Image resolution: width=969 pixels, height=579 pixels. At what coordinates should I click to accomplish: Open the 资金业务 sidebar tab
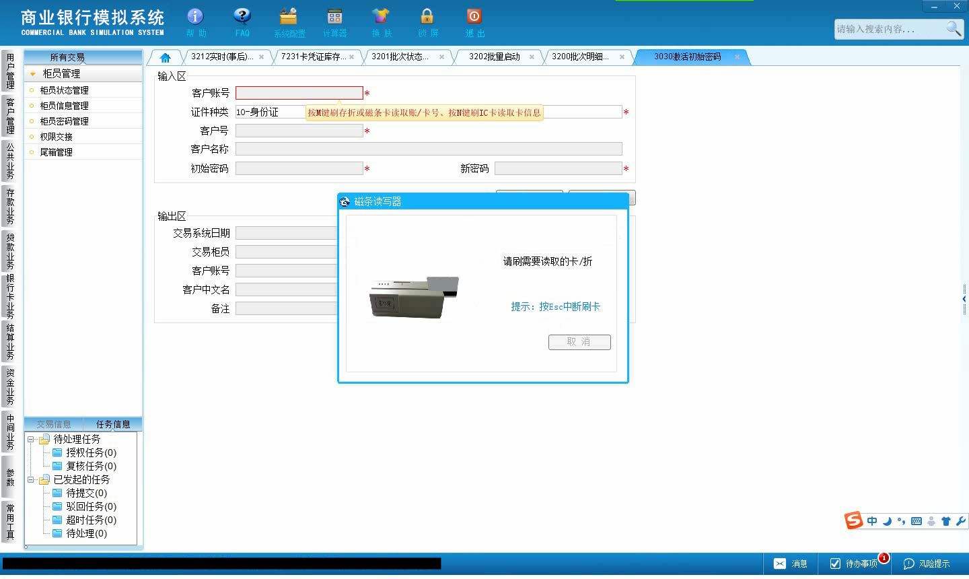point(10,386)
